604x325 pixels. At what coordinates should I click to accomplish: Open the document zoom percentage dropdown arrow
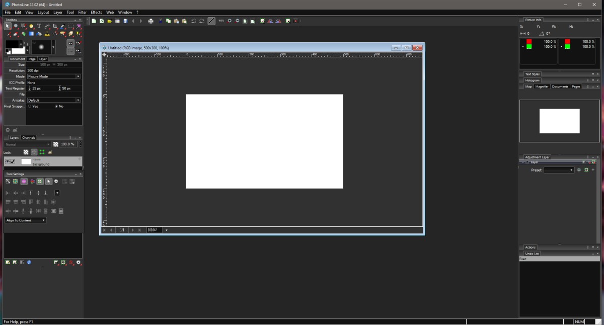pos(167,230)
